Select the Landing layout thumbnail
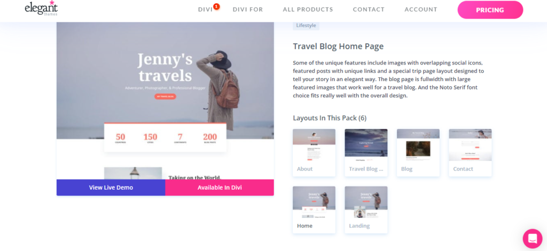Viewport: 547px width, 251px height. [x=366, y=209]
